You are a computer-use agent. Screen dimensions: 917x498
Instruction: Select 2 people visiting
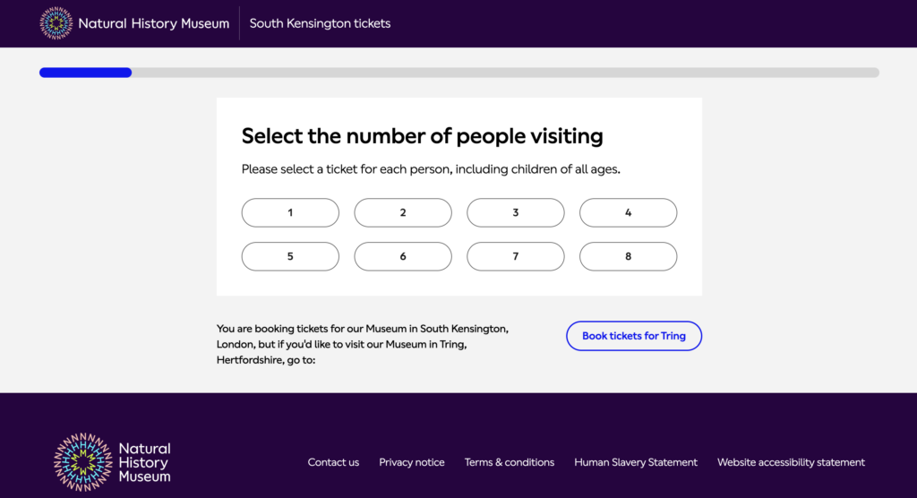click(403, 212)
